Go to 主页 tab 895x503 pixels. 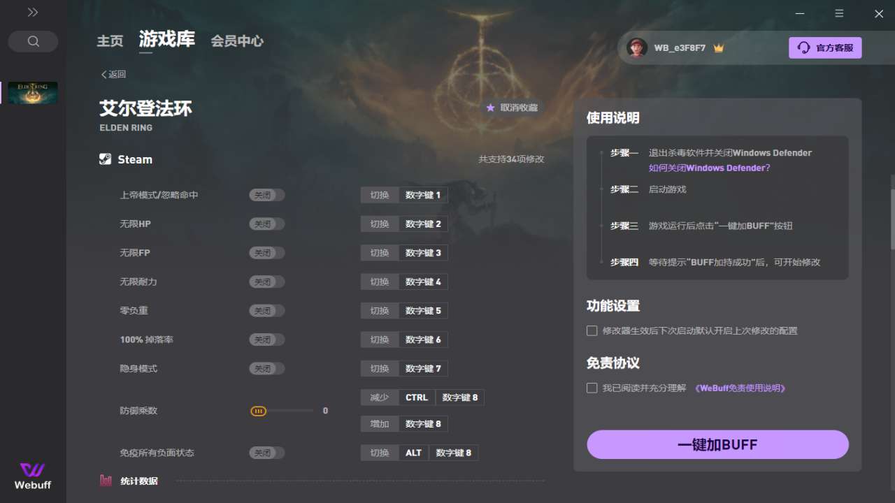point(110,41)
